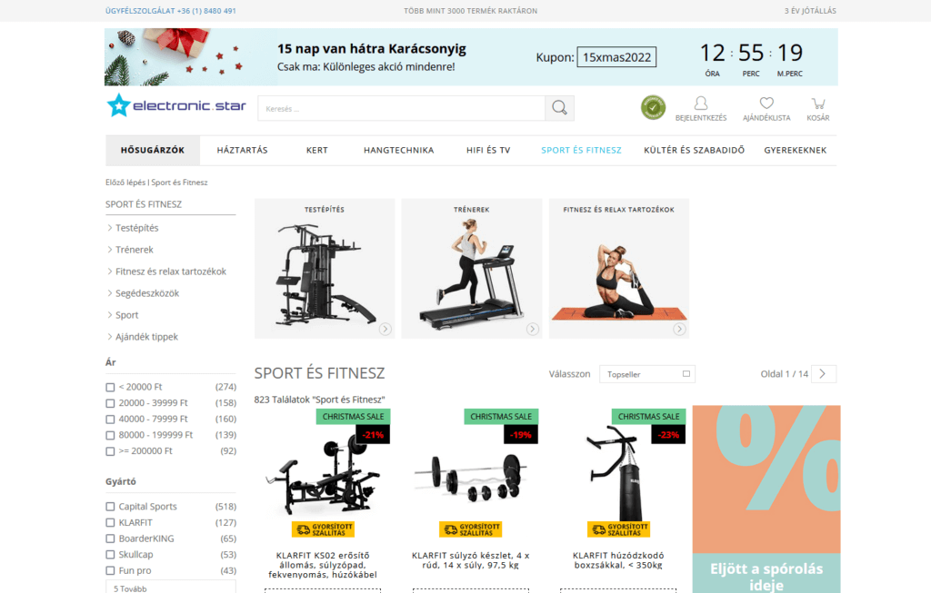
Task: Click the search magnifier icon
Action: (559, 108)
